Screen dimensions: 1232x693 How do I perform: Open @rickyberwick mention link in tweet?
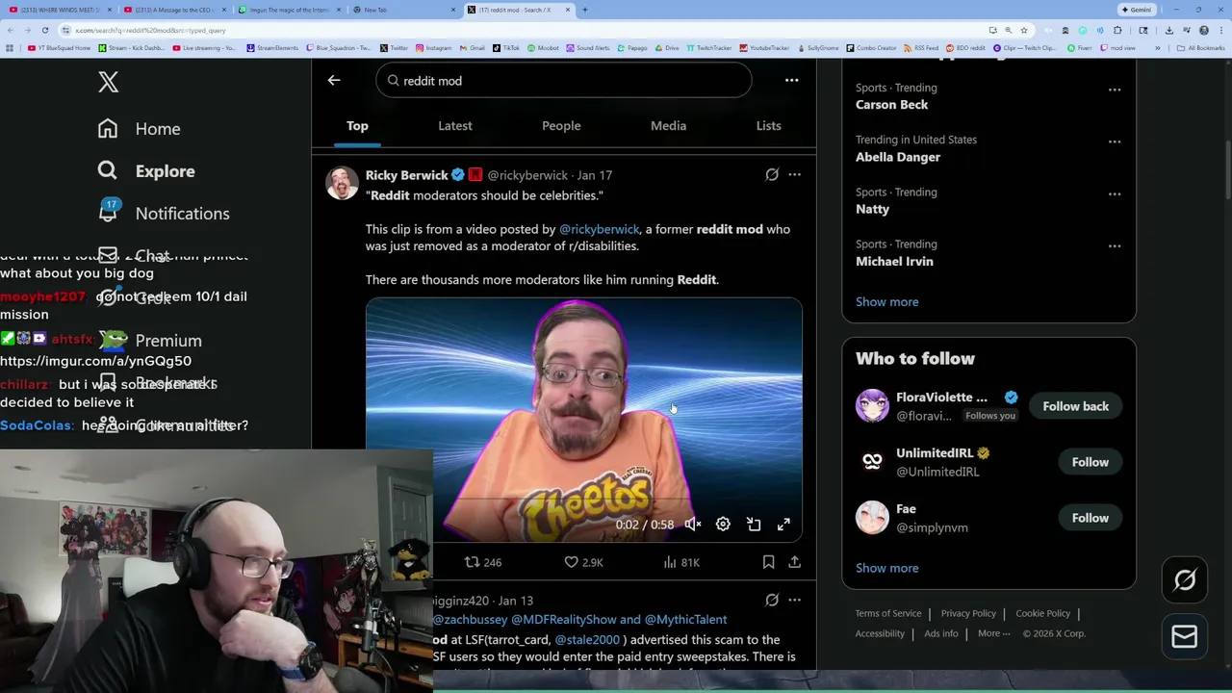click(599, 229)
